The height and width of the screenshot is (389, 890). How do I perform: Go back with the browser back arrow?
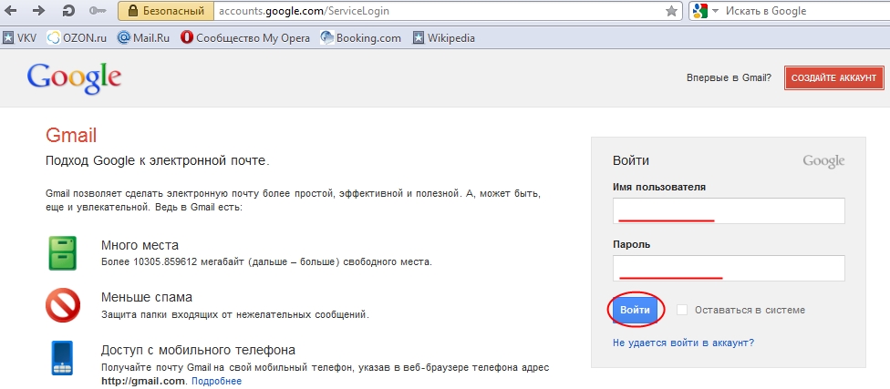11,10
